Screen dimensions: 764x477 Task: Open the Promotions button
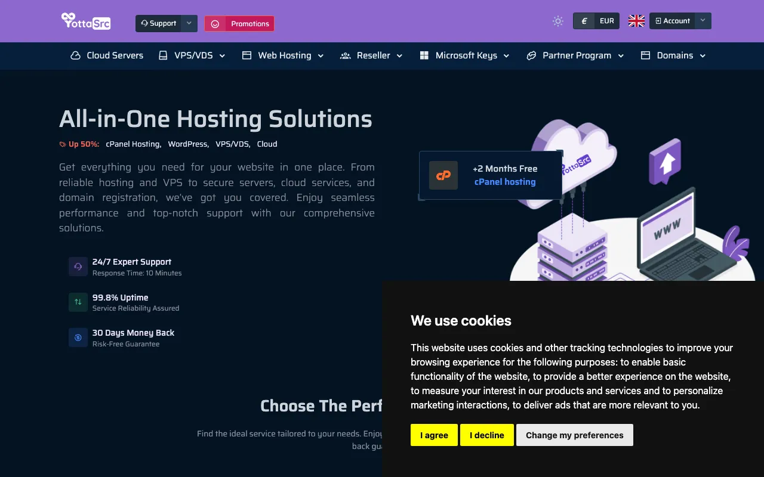239,24
